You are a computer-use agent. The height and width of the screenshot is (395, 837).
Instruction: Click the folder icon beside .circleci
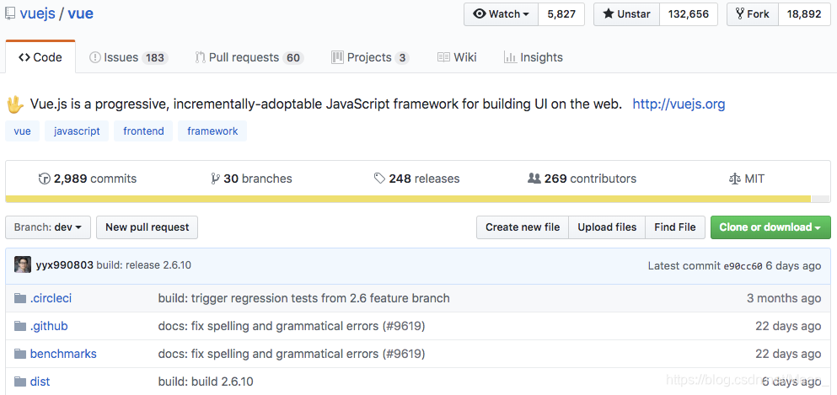click(20, 298)
